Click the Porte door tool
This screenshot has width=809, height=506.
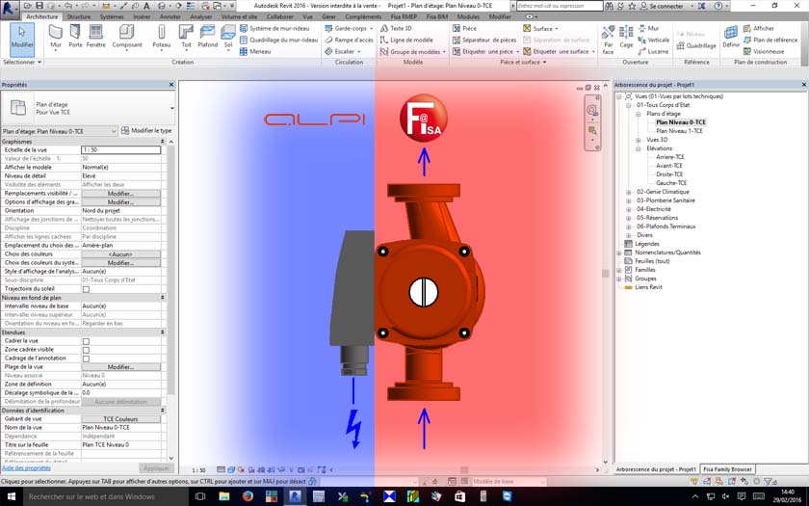pyautogui.click(x=75, y=36)
